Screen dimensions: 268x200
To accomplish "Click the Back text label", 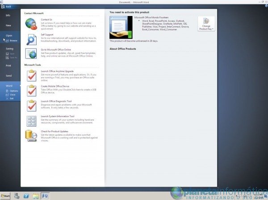I will [8, 7].
